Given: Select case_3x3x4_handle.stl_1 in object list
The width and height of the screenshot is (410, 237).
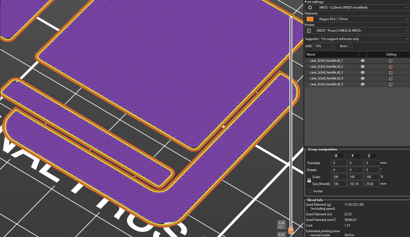Looking at the screenshot, I should click(326, 61).
